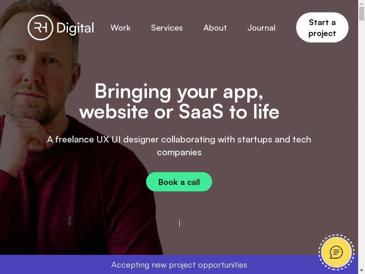Click the vertical scroll indicator line below Book a call
This screenshot has height=274, width=365.
point(179,223)
